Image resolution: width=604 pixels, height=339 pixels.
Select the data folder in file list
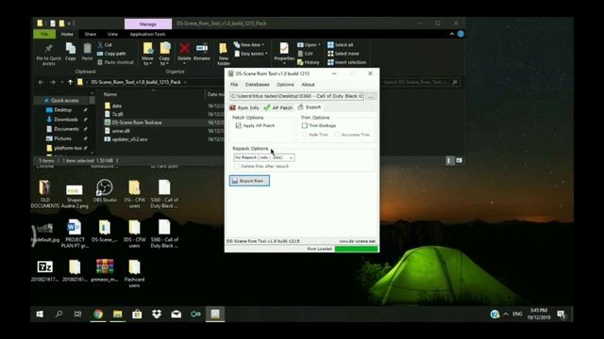(117, 105)
